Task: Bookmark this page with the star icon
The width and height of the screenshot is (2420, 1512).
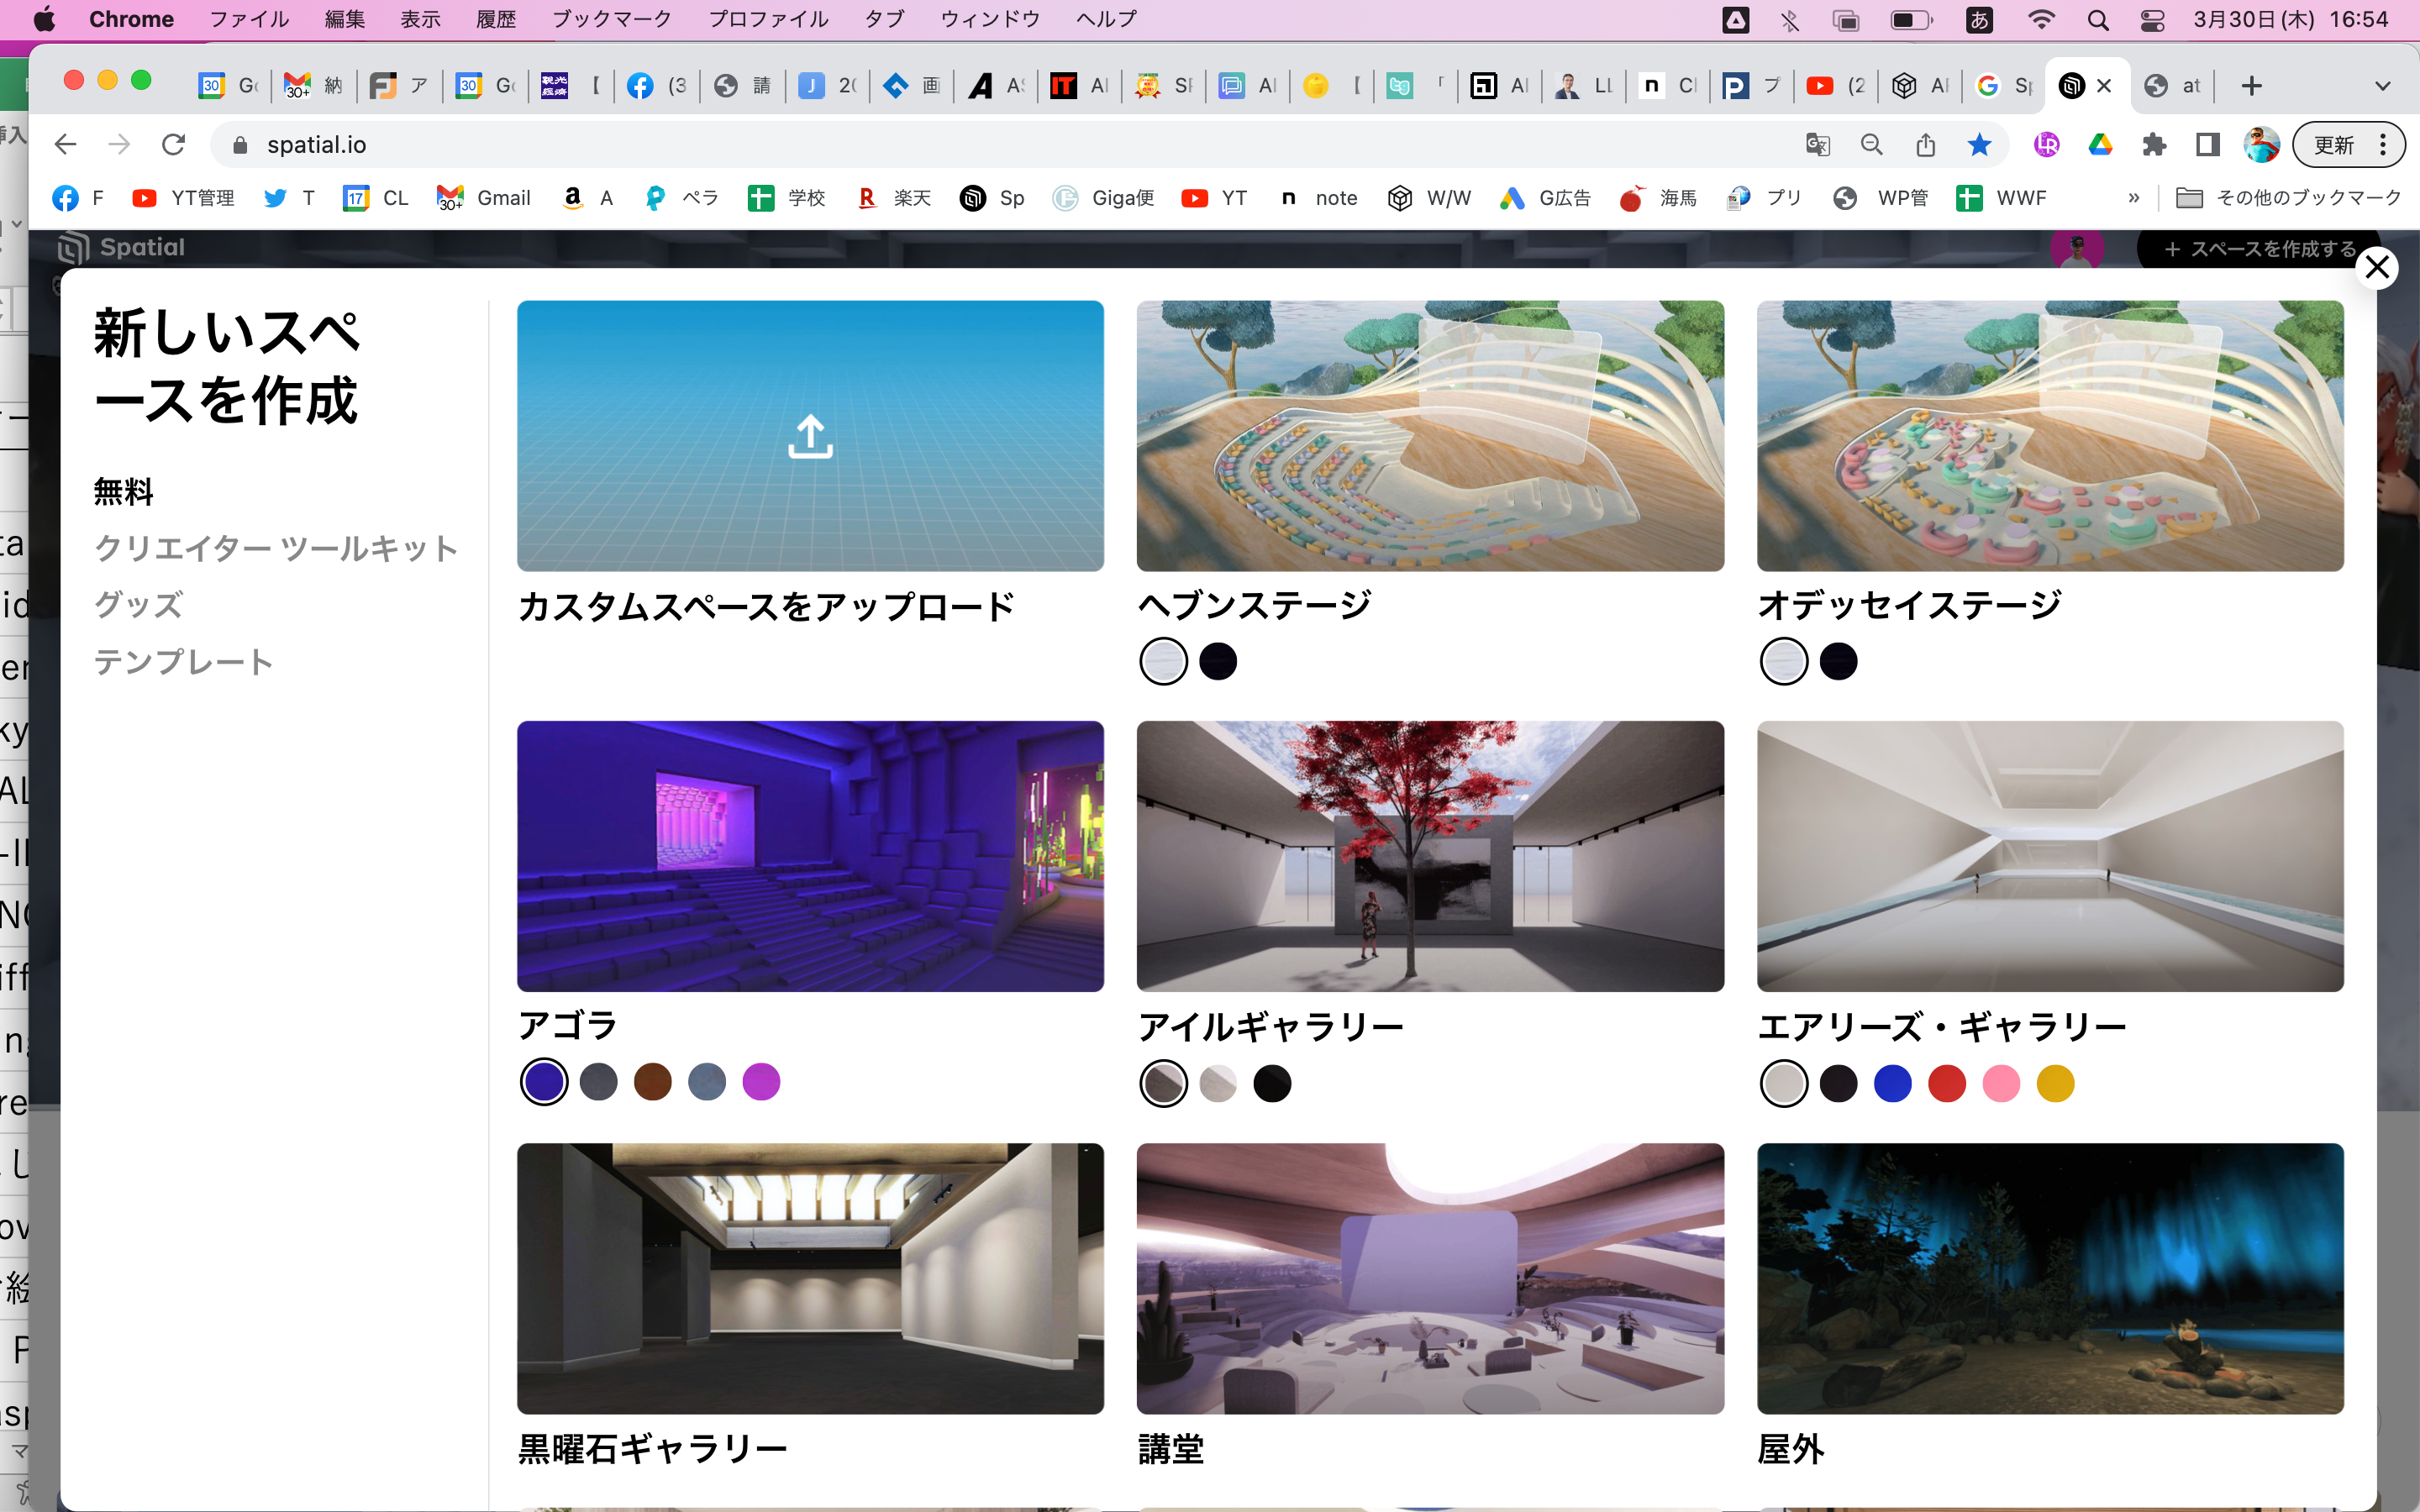Action: (x=1978, y=145)
